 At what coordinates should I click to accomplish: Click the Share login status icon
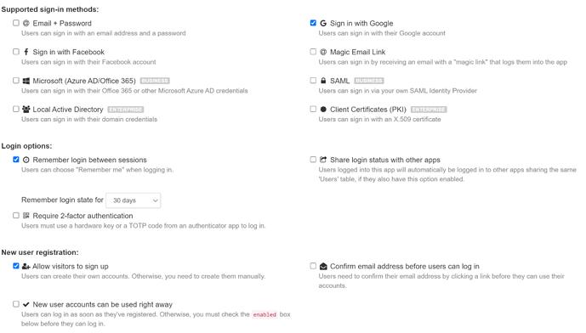click(323, 160)
